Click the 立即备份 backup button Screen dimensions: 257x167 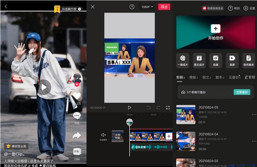click(x=242, y=92)
